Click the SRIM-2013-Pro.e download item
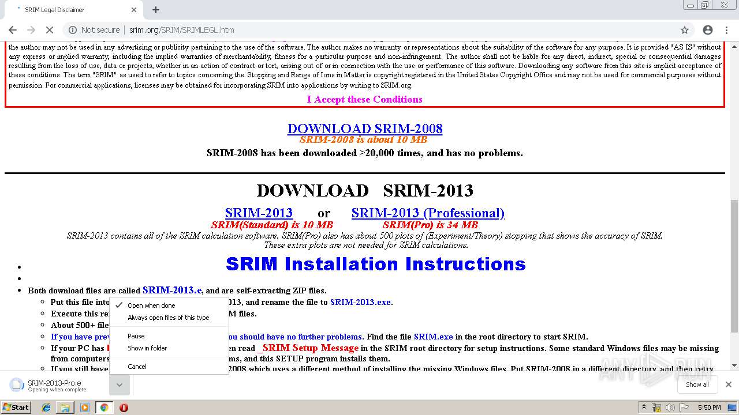 (57, 385)
